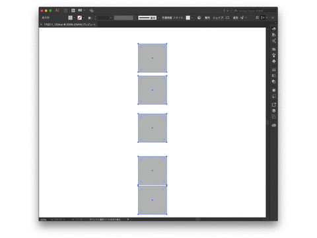Viewport: 317px width, 238px height.
Task: Open the Color Guide panel icon
Action: tap(274, 35)
